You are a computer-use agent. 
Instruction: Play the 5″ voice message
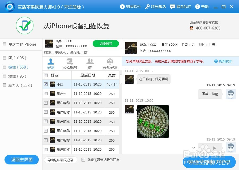(210, 148)
